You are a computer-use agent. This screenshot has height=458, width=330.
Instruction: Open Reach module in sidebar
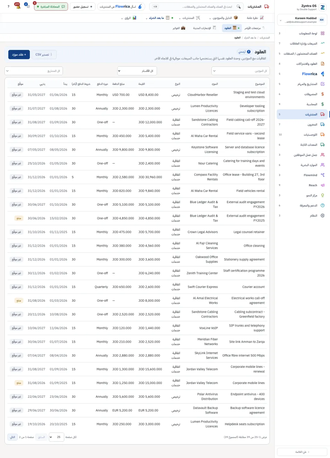[302, 185]
